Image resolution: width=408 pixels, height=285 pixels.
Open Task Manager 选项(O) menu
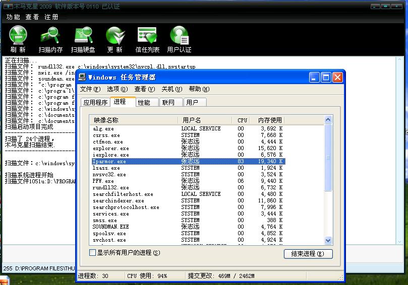[118, 89]
